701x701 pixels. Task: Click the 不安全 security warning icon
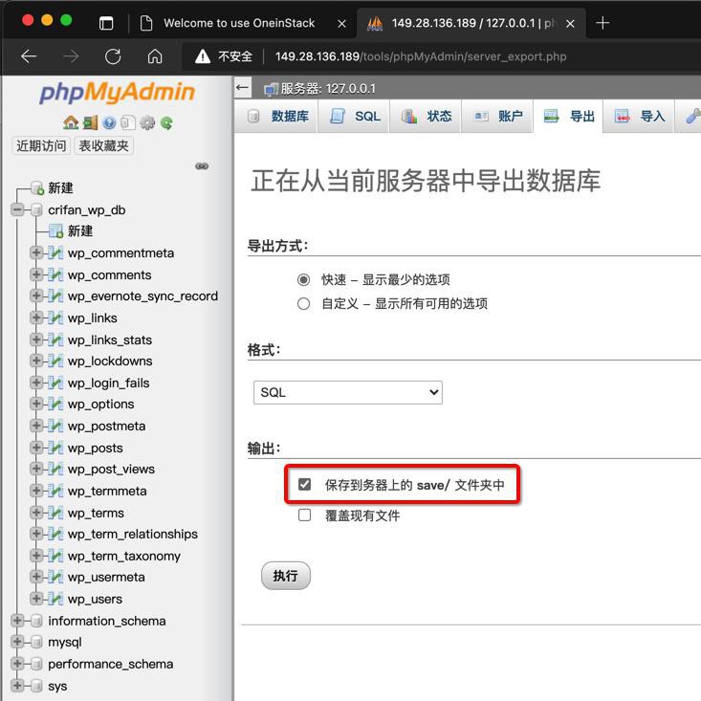point(203,56)
